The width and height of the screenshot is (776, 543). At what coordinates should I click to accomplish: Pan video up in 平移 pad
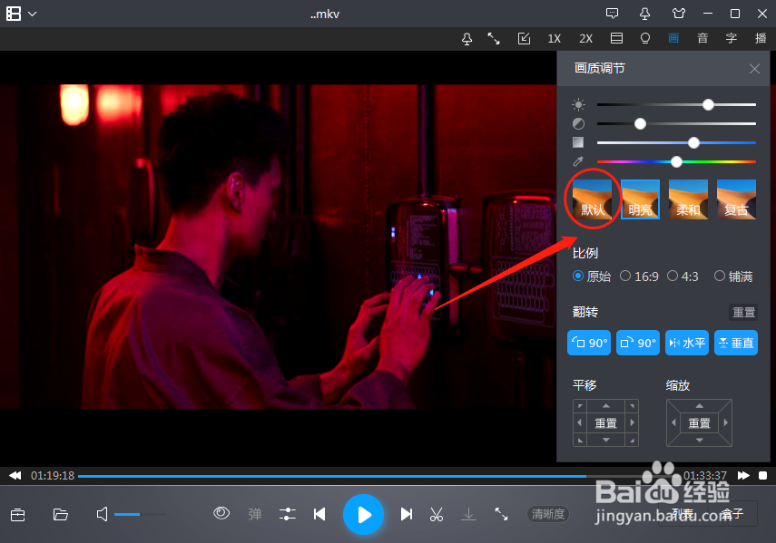(605, 405)
